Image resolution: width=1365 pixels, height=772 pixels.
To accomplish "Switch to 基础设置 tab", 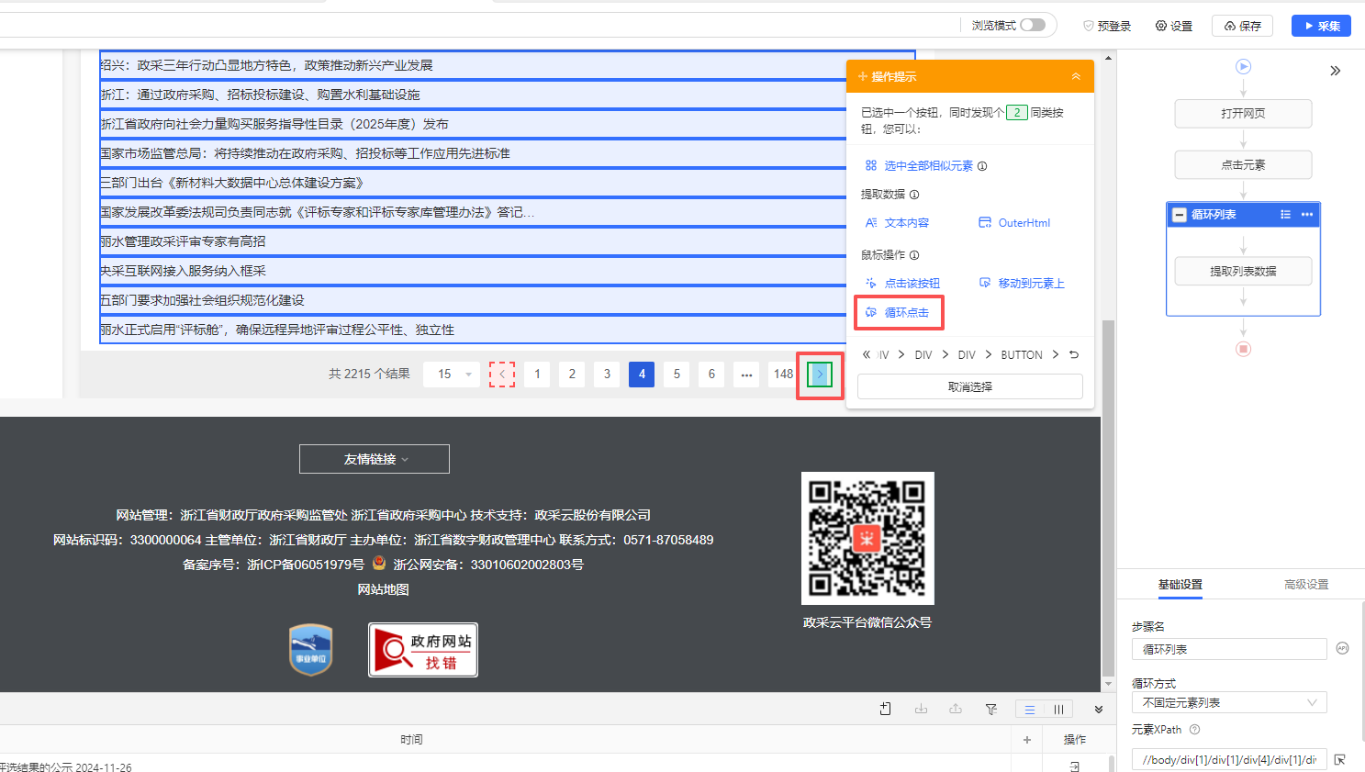I will pos(1180,585).
